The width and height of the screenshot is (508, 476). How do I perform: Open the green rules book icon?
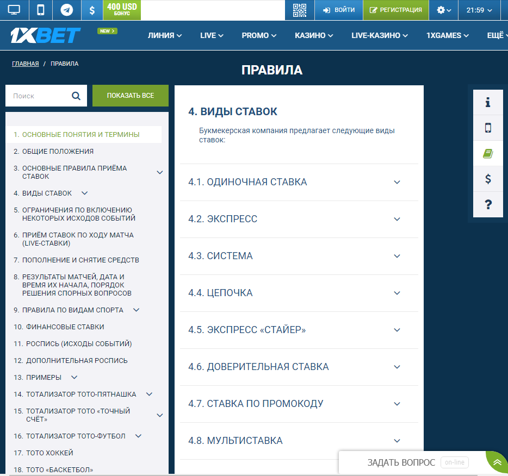pyautogui.click(x=488, y=154)
